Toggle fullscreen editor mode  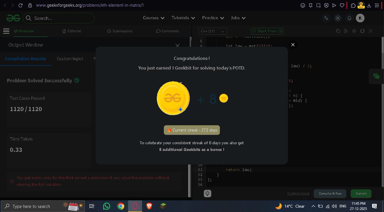[x=371, y=31]
